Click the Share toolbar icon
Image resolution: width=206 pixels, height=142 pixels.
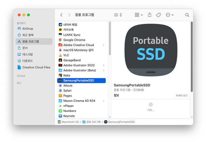coord(150,15)
